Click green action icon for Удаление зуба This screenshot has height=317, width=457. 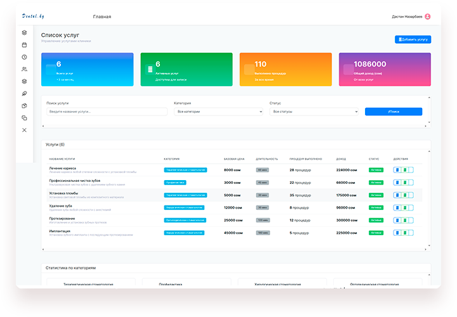[405, 207]
